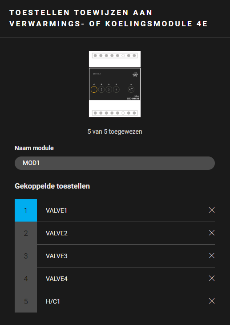Select output slot number 3
Viewport: 230px width, 325px height.
click(x=26, y=256)
